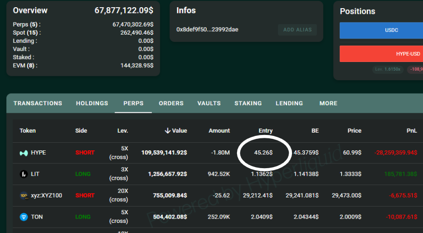
Task: Click the LIT amount 942.52K
Action: [219, 174]
